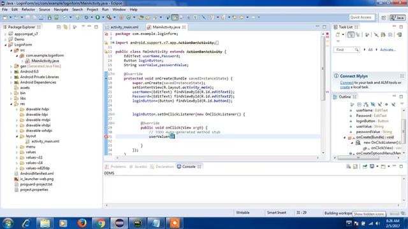Expand the Demo project node
The image size is (408, 229).
(6, 39)
